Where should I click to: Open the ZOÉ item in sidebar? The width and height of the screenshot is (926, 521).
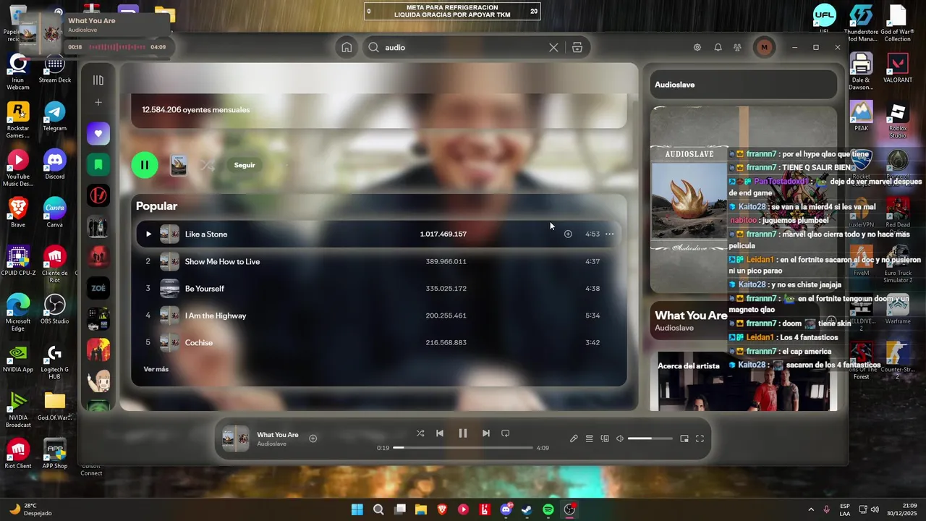98,288
